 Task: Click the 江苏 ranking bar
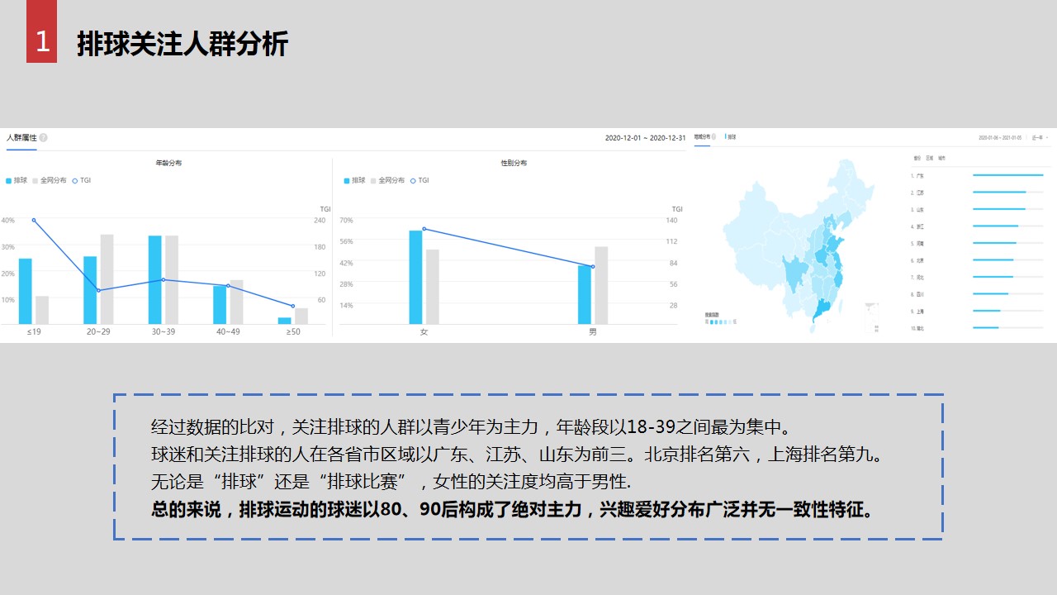tap(999, 193)
